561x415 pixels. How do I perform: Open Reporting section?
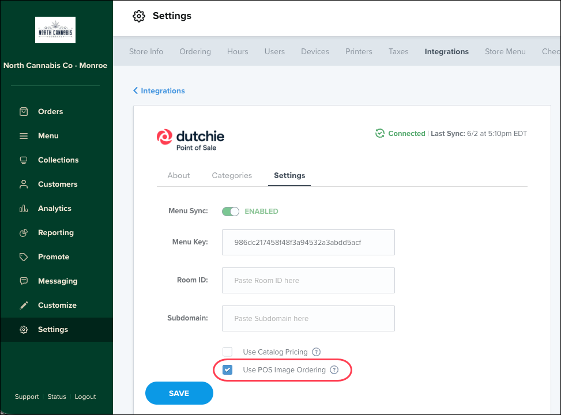point(56,232)
